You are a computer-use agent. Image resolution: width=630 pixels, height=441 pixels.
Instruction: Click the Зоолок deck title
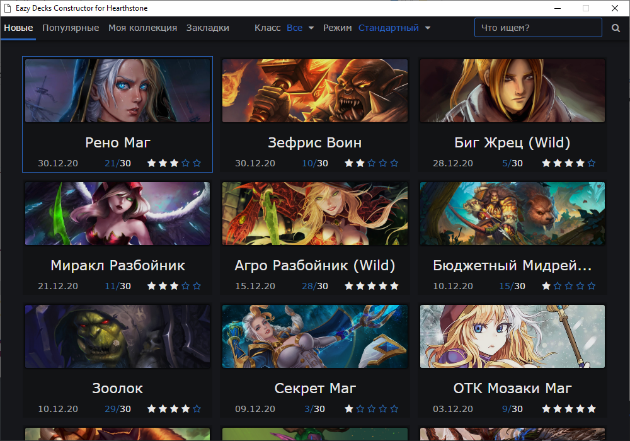pos(117,388)
